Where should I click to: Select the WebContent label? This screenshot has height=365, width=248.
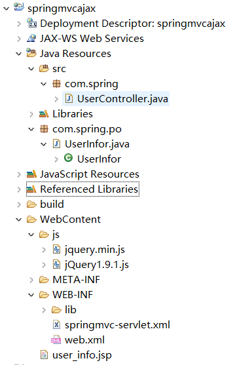(71, 220)
